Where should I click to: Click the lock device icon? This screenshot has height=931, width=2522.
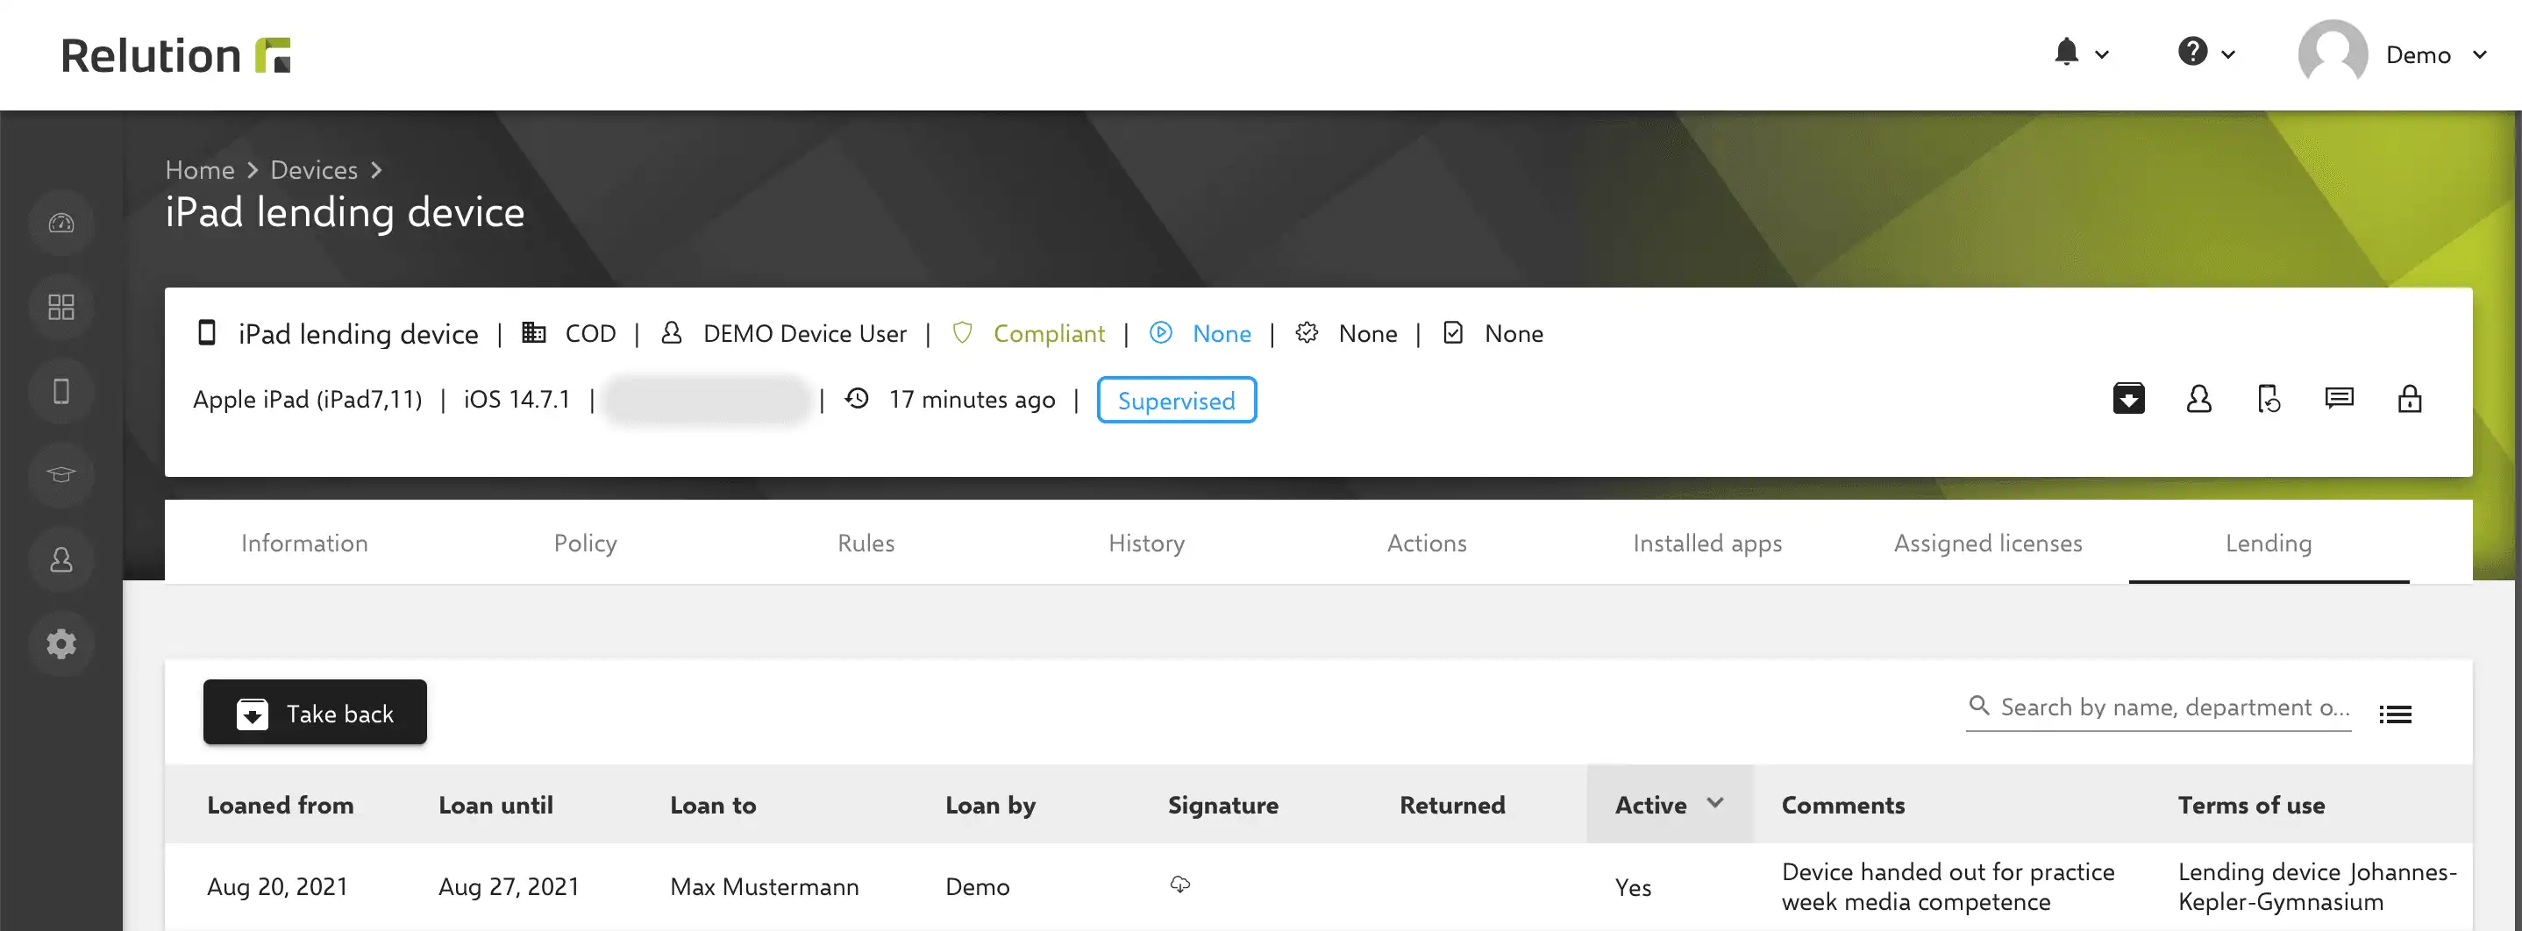pos(2410,399)
